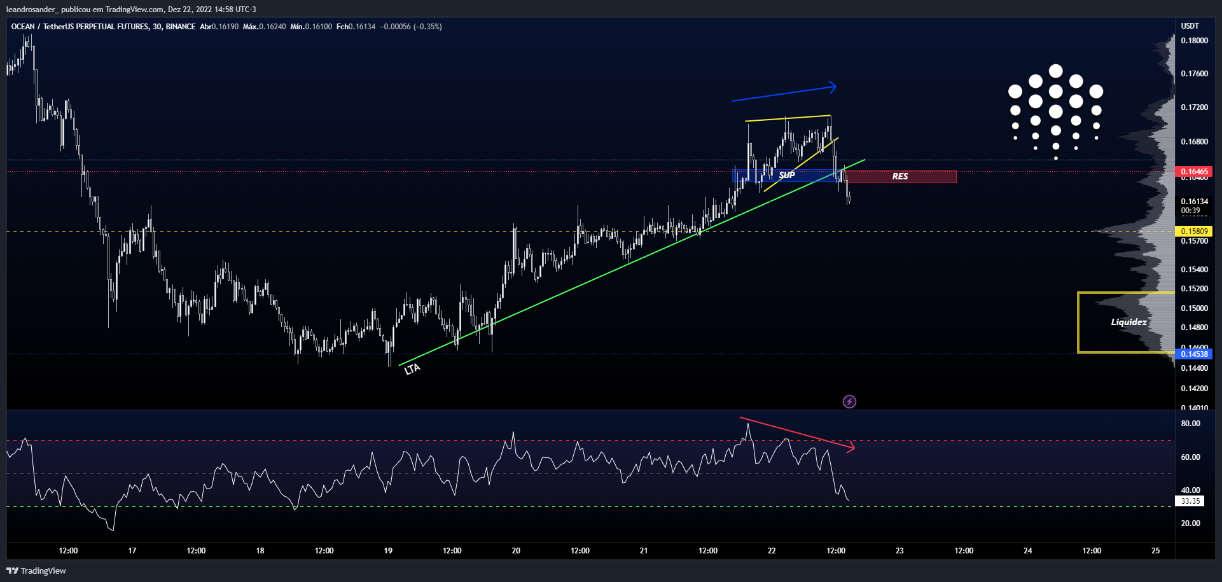Image resolution: width=1222 pixels, height=582 pixels.
Task: Click the 0.17600 price axis label
Action: pos(1194,74)
